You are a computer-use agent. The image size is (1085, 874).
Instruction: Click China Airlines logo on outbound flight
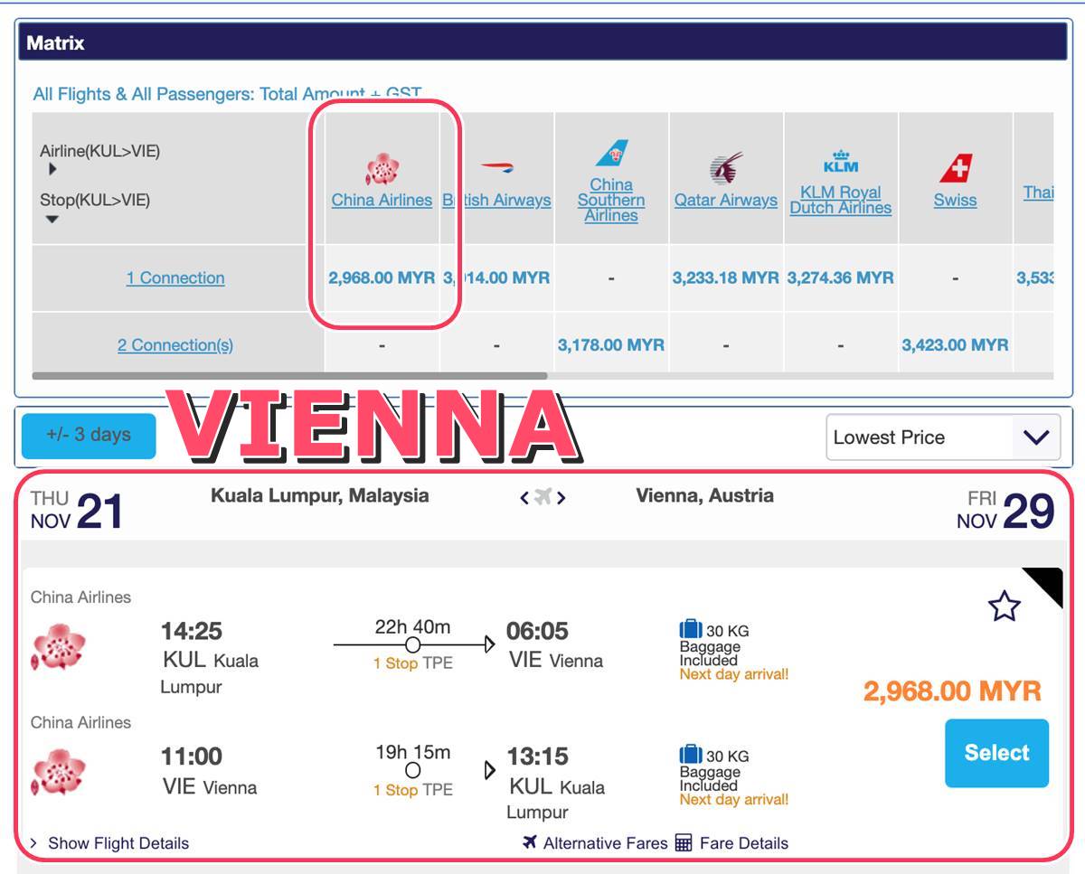59,646
